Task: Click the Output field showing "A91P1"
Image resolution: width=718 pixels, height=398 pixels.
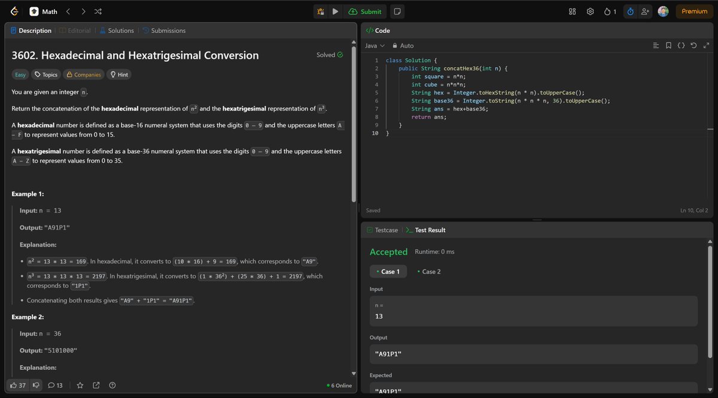Action: pyautogui.click(x=534, y=354)
